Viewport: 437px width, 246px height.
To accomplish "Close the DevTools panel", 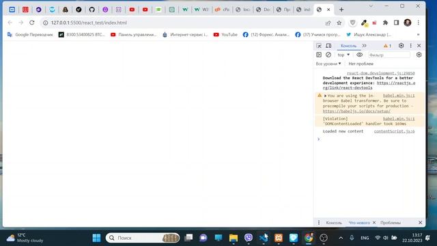I will click(x=419, y=46).
